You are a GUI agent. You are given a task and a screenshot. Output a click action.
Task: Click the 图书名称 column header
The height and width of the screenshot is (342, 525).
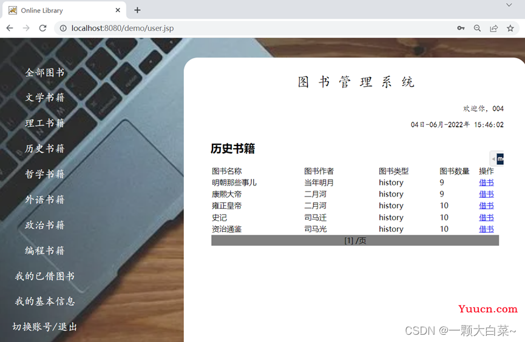(226, 171)
